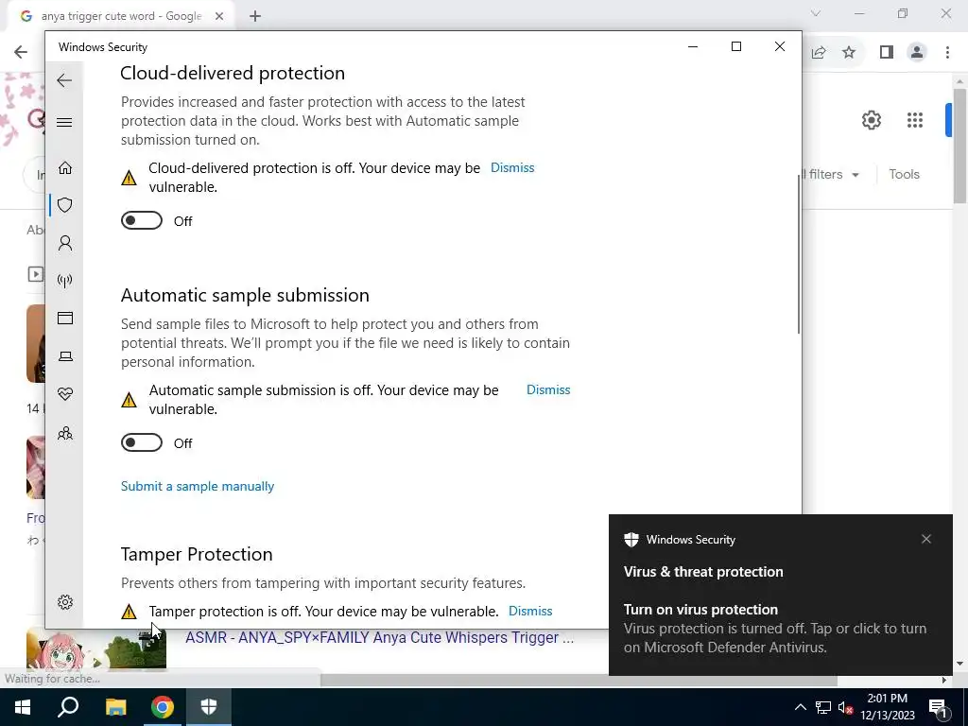Open Chrome three-dot menu

[x=947, y=53]
